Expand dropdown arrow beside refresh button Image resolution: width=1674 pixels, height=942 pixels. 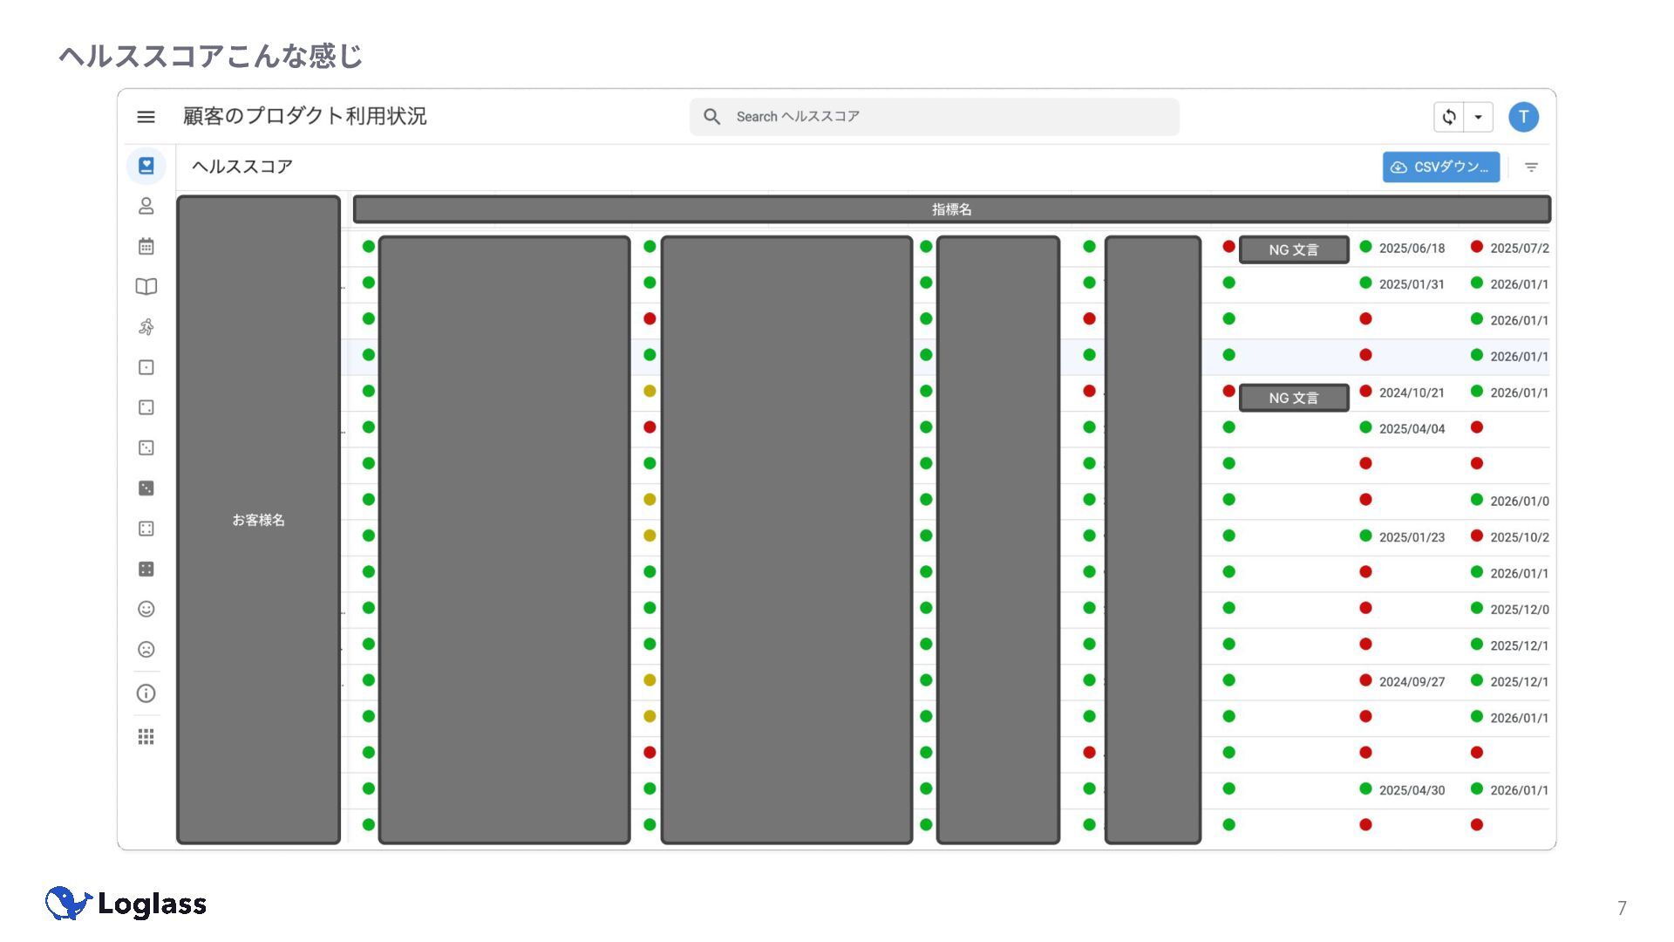1478,117
